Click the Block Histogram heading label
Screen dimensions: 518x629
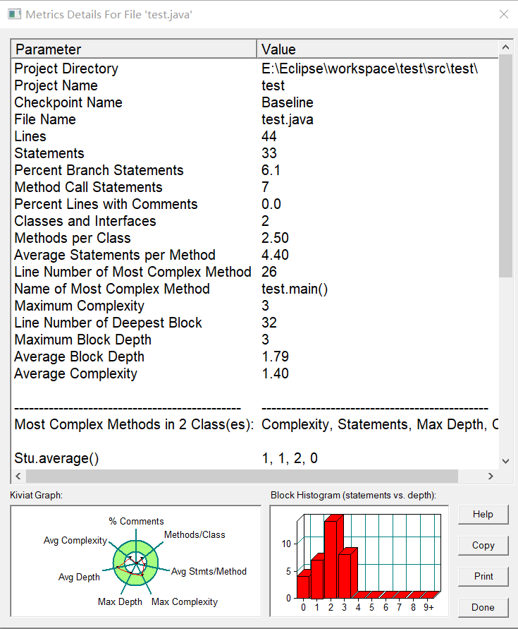(353, 495)
